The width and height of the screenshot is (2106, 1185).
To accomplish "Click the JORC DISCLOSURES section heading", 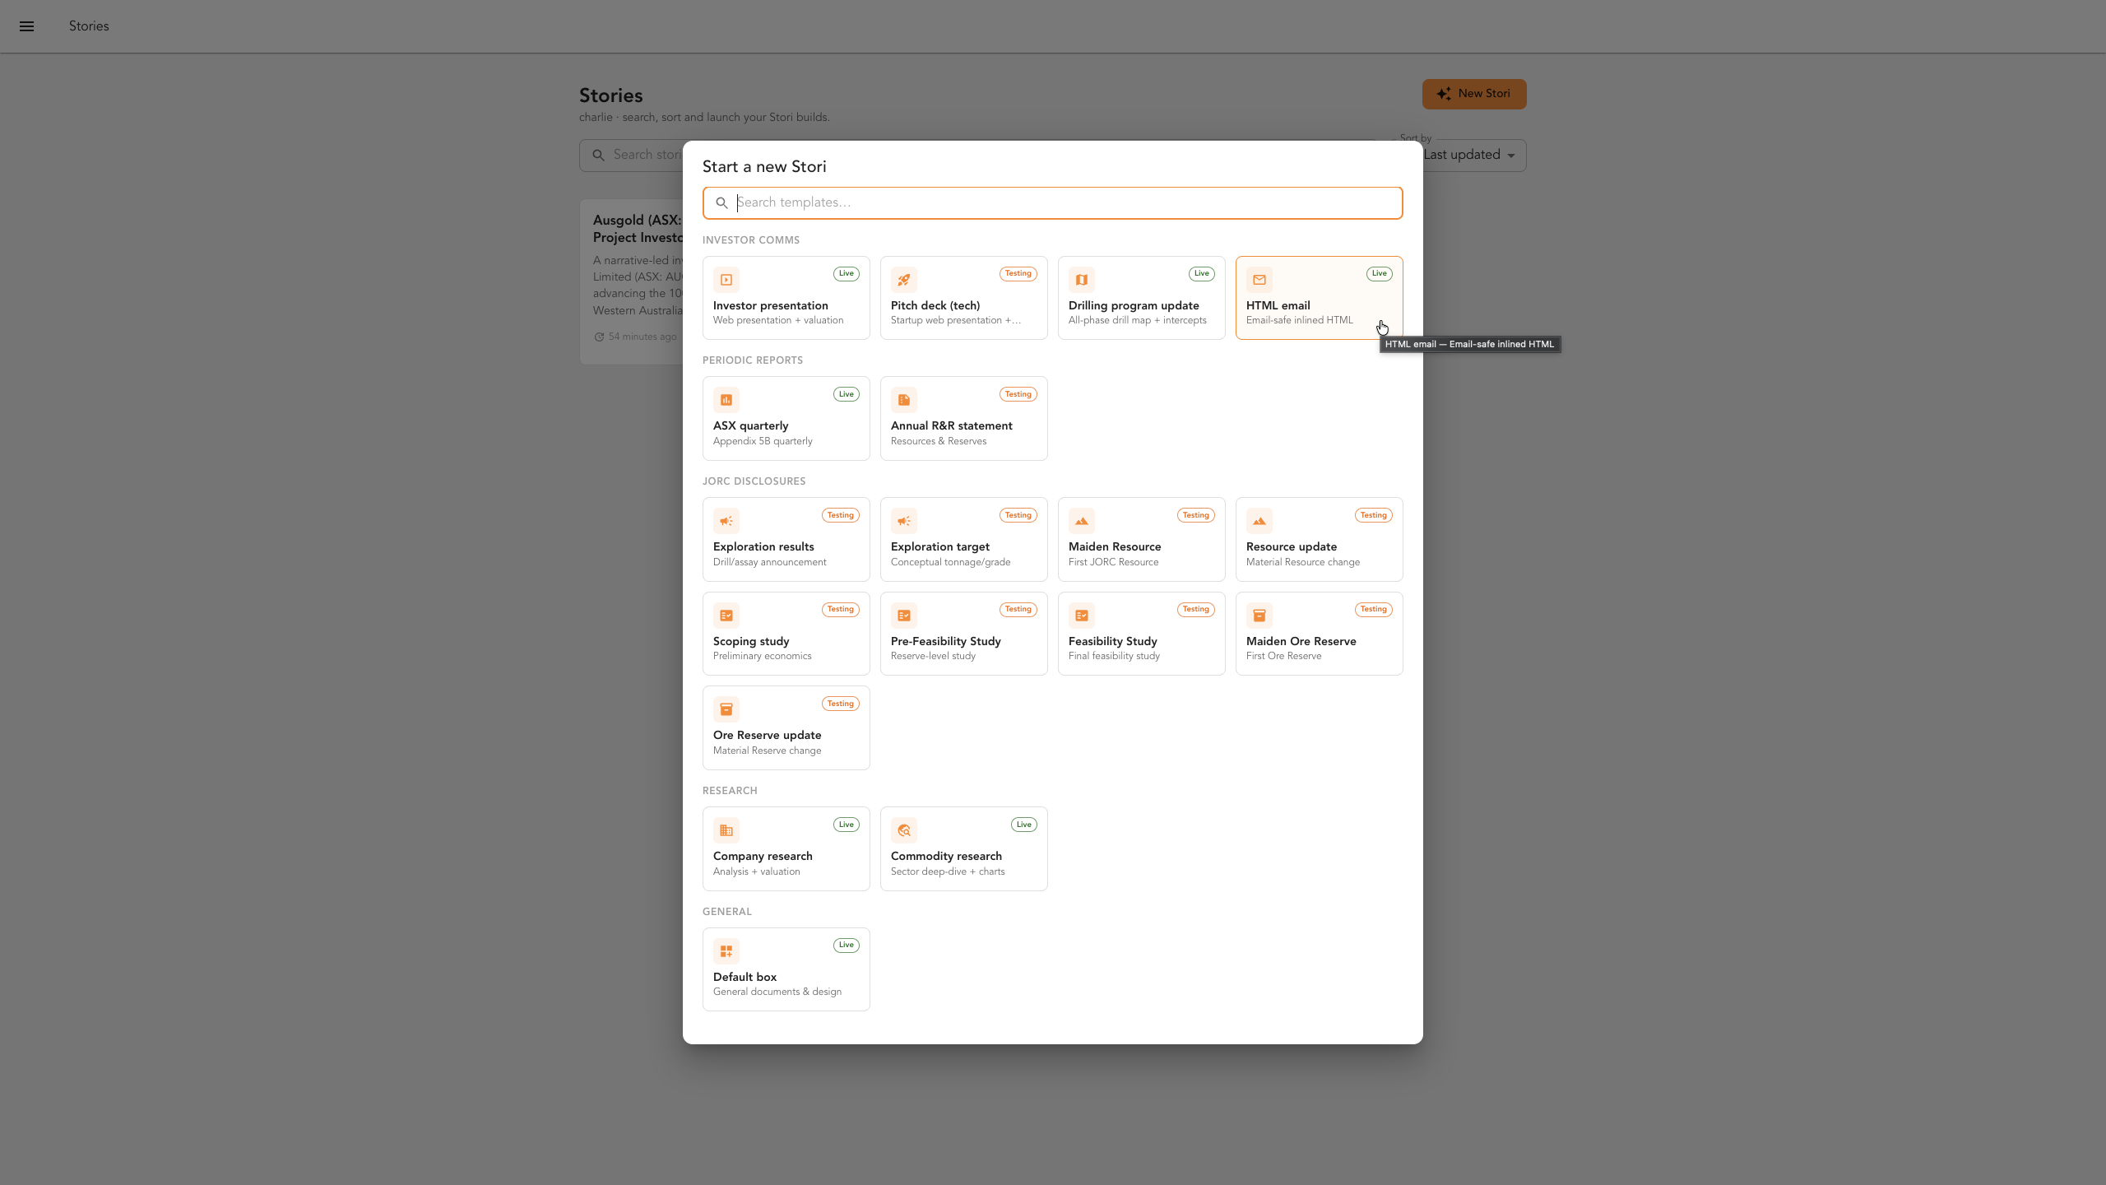I will pyautogui.click(x=754, y=481).
